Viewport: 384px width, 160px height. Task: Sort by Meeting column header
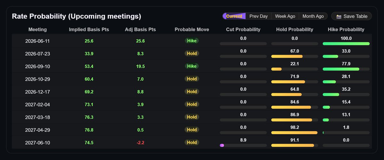pos(37,29)
